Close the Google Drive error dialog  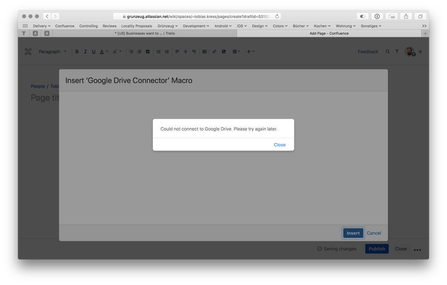point(279,145)
